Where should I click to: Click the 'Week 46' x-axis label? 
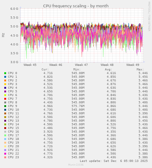(56, 65)
